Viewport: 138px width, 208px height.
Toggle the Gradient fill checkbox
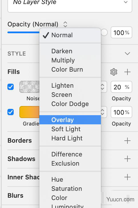coord(11,112)
